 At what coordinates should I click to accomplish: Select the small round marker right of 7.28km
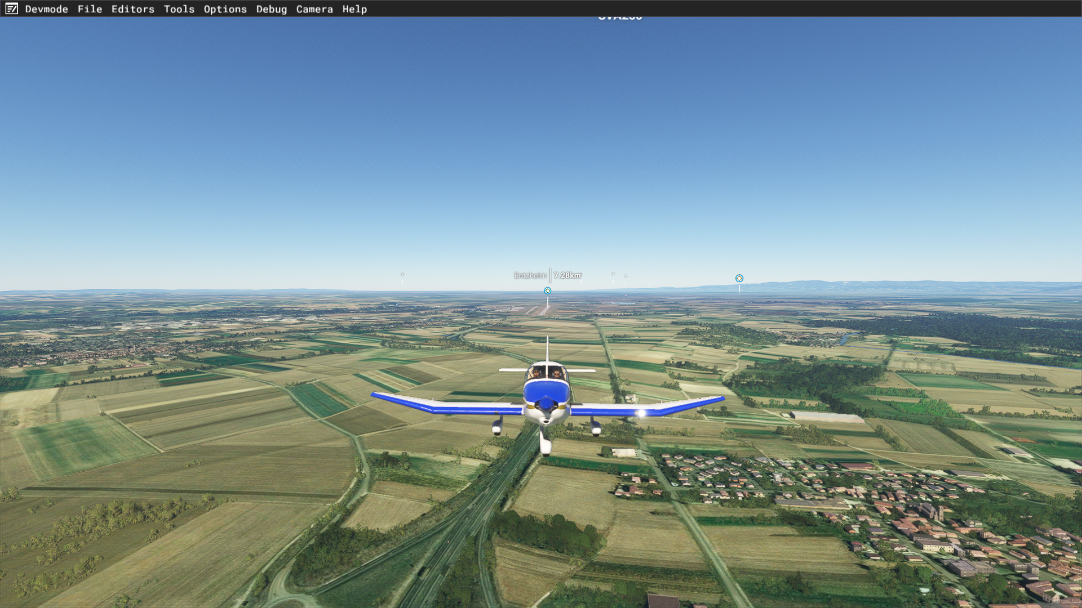(613, 274)
